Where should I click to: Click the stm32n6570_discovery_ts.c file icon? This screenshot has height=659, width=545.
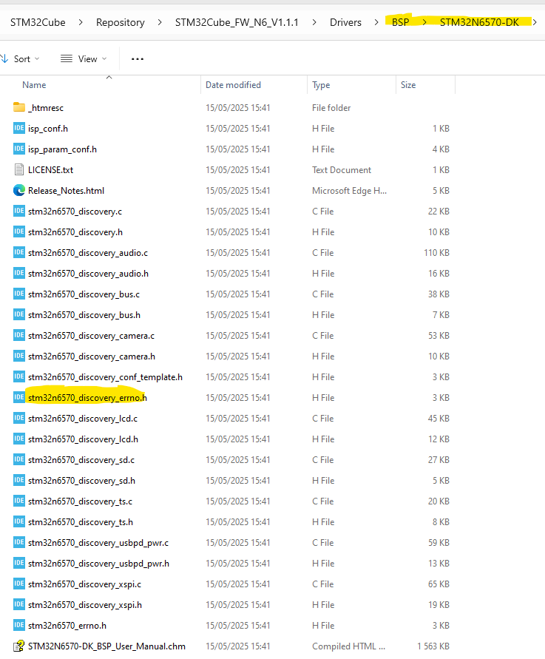pyautogui.click(x=19, y=501)
